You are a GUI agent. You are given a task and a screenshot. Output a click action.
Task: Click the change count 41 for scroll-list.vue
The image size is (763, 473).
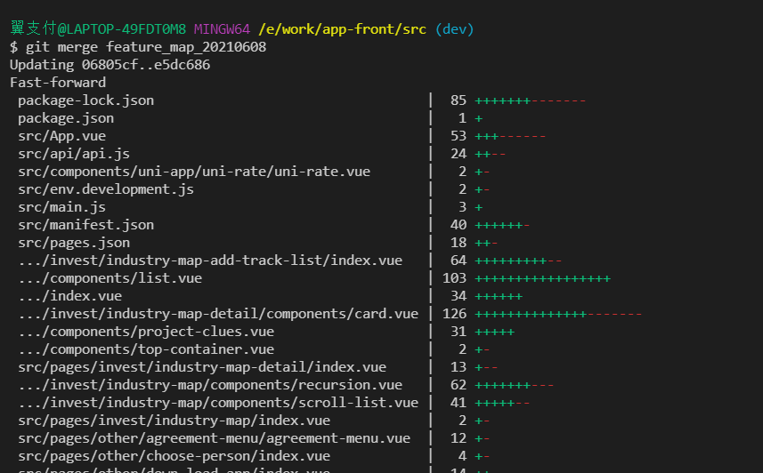pyautogui.click(x=459, y=403)
